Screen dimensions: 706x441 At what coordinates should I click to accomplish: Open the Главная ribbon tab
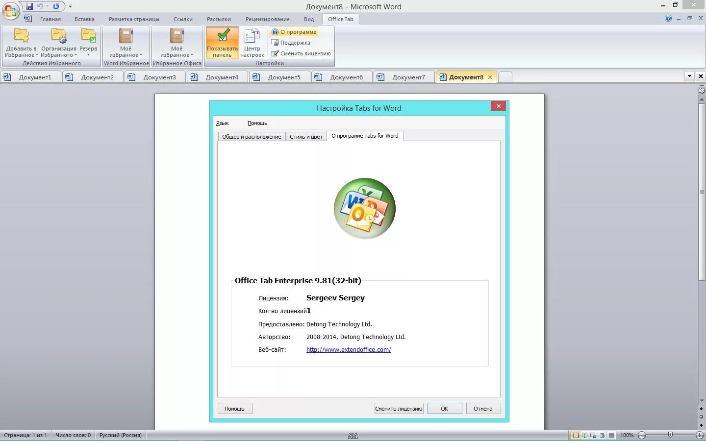click(50, 19)
